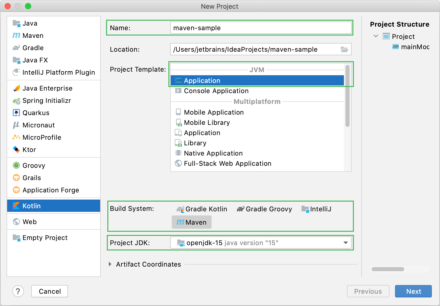Select the Full-Stack Web Application icon
Viewport: 440px width, 306px height.
[x=178, y=163]
